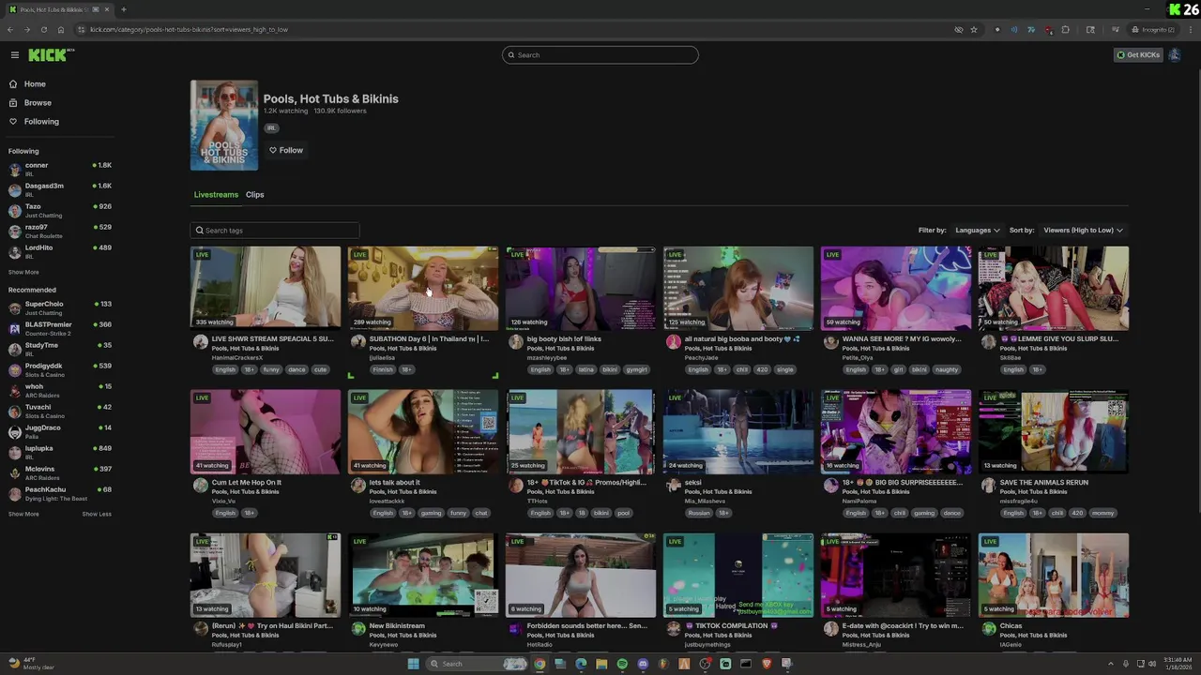1201x675 pixels.
Task: Open conner channel in Following list
Action: pyautogui.click(x=60, y=169)
